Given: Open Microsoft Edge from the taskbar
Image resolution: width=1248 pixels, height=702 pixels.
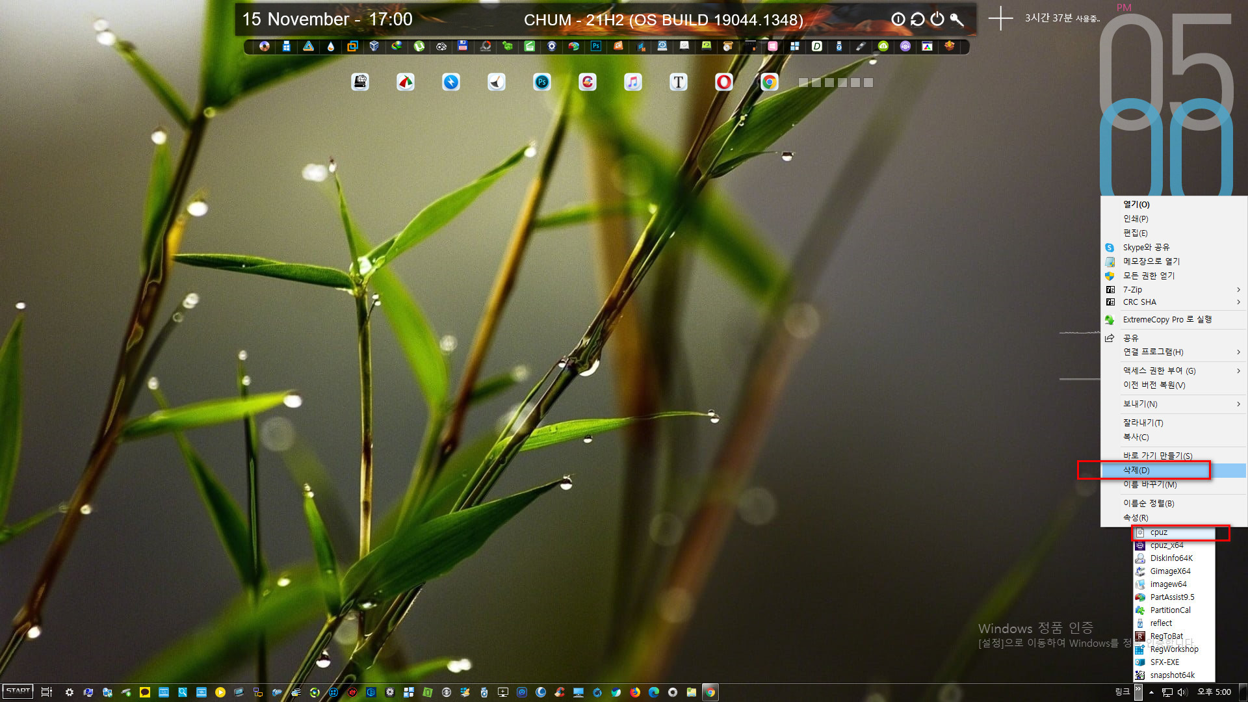Looking at the screenshot, I should 654,692.
